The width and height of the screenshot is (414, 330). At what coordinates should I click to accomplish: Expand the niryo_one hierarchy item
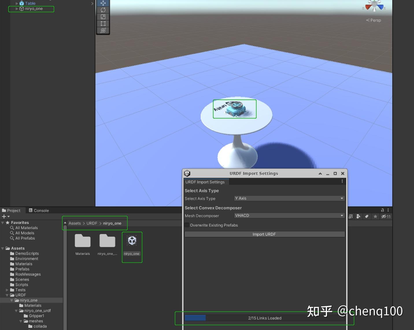[x=17, y=9]
